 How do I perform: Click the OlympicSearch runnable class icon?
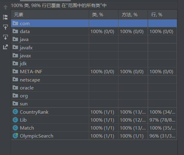15,136
